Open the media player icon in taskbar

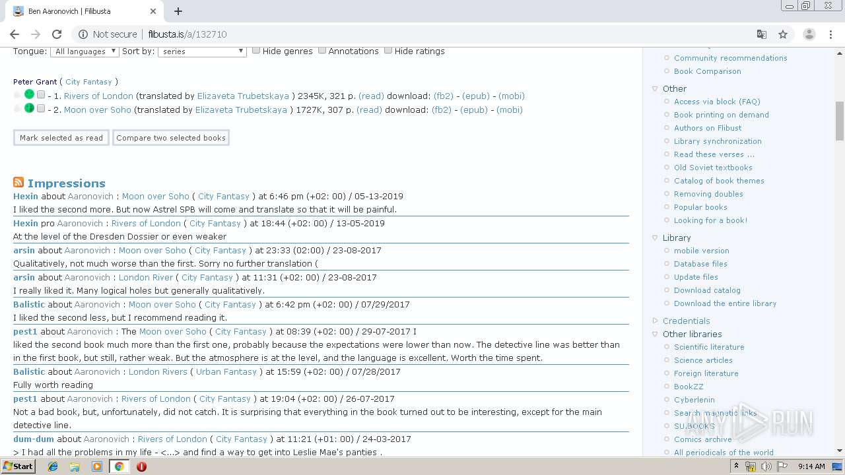pyautogui.click(x=97, y=466)
